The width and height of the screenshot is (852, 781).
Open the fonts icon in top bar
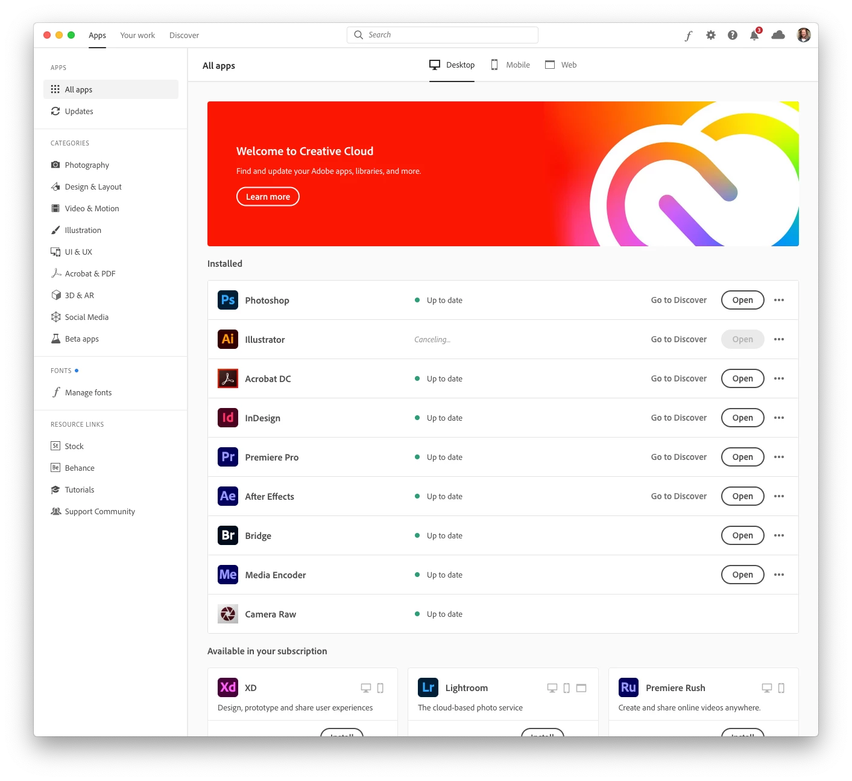click(689, 36)
